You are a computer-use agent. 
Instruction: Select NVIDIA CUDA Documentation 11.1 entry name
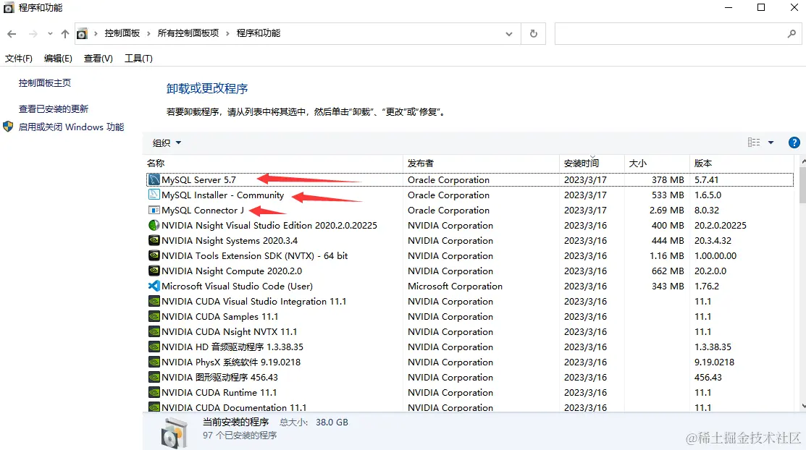pos(234,407)
